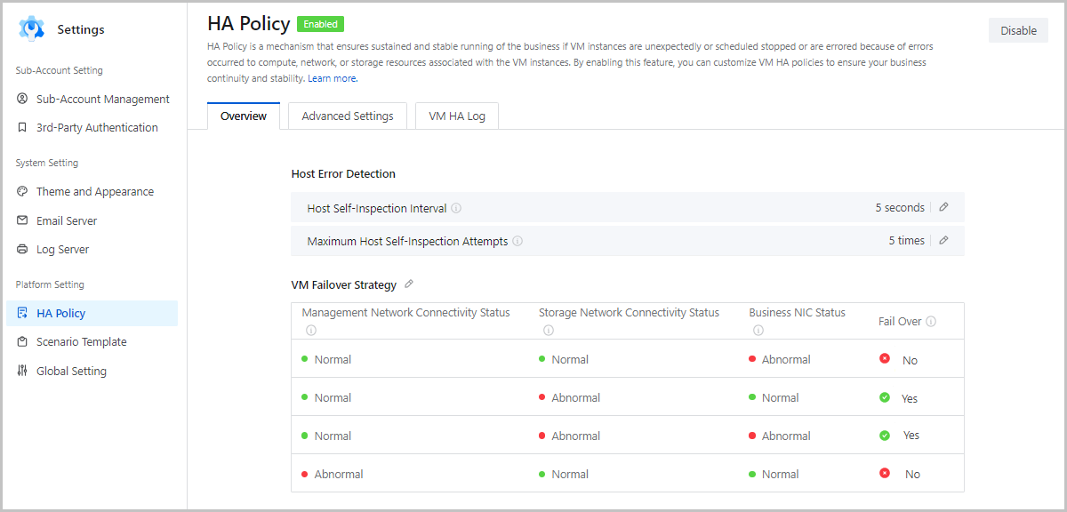Navigate to Email Server settings
Image resolution: width=1067 pixels, height=512 pixels.
[67, 220]
